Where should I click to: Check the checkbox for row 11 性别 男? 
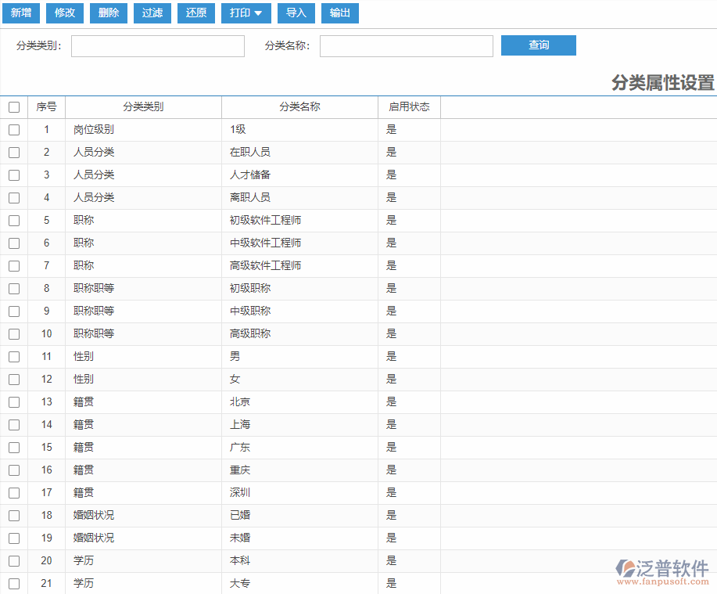14,356
